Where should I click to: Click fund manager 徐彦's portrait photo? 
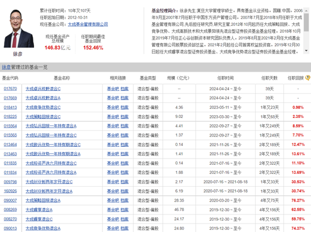coord(19,28)
